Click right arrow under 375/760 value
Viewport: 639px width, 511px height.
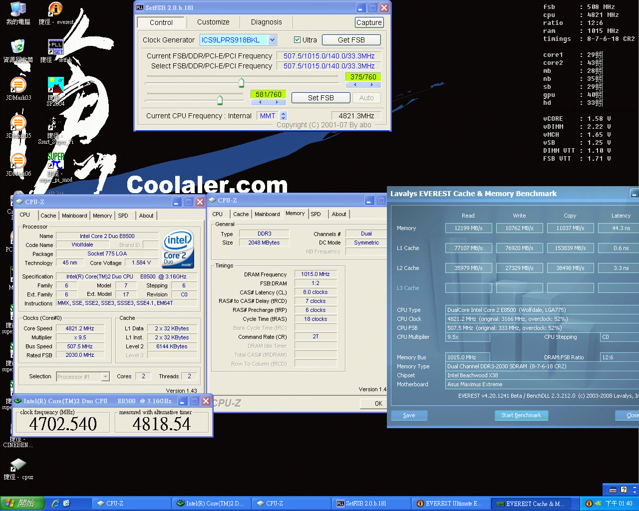tap(372, 85)
